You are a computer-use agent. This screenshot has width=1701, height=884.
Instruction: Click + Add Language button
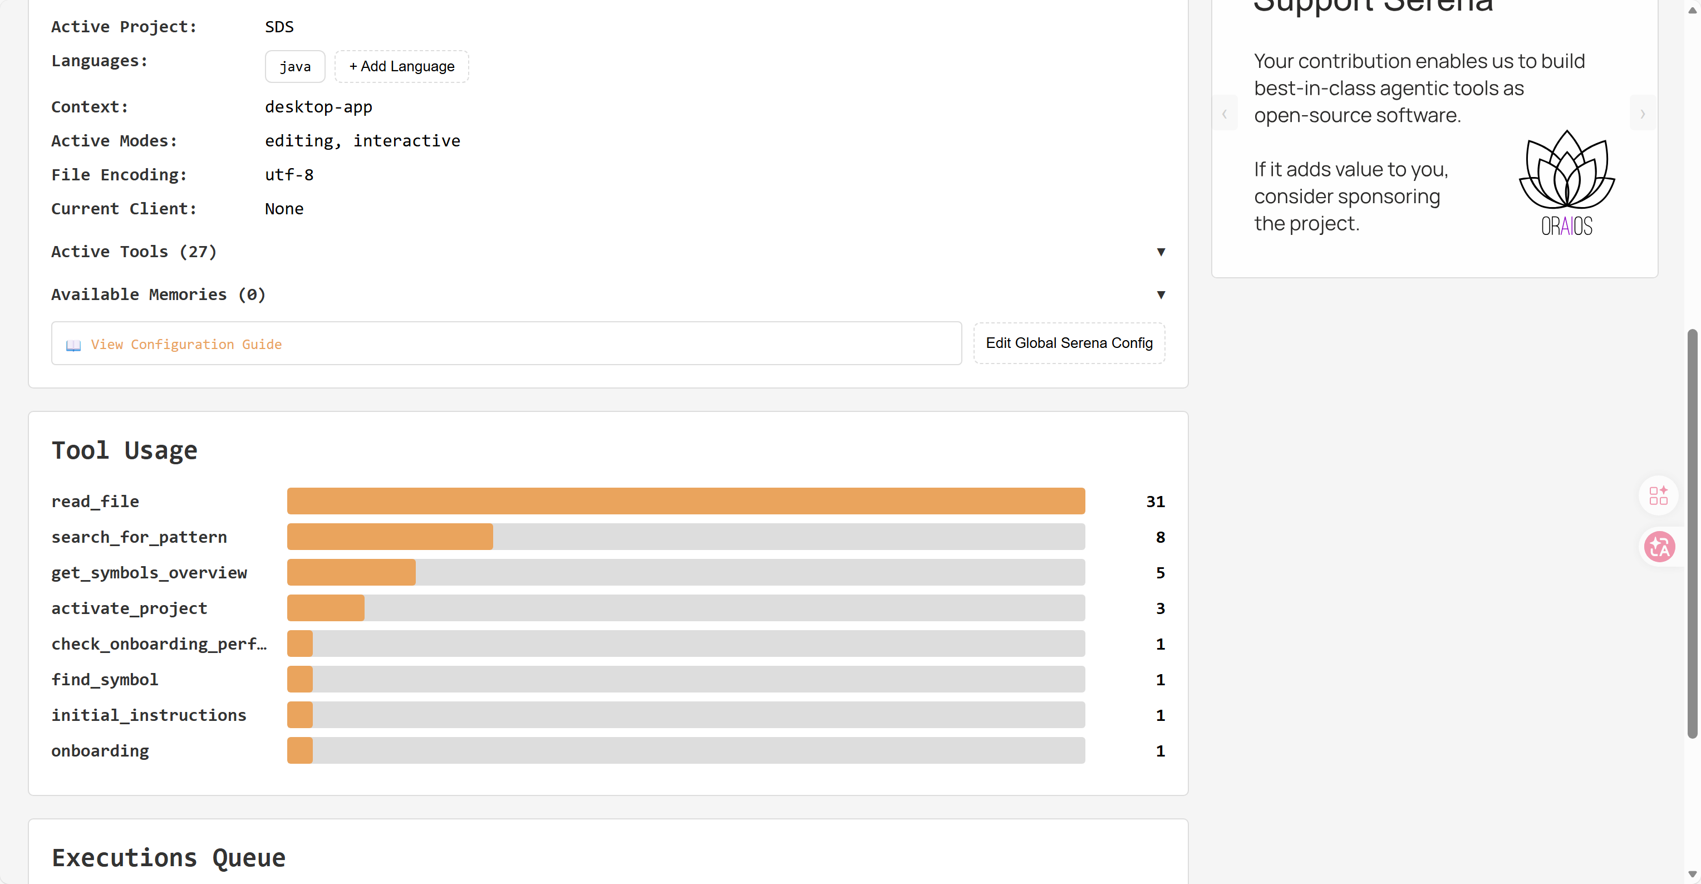click(x=401, y=67)
